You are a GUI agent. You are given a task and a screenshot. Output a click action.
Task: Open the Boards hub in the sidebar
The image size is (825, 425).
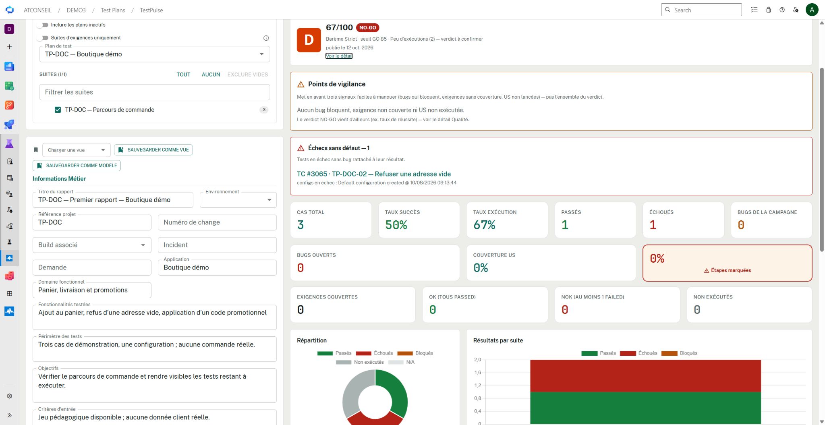pos(9,86)
